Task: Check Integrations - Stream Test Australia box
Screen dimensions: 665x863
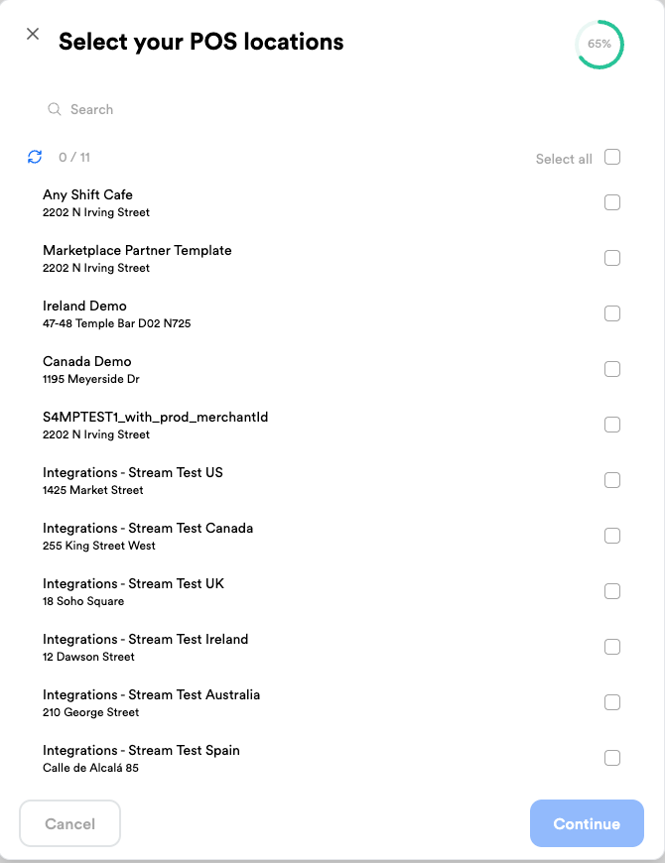Action: click(x=612, y=703)
